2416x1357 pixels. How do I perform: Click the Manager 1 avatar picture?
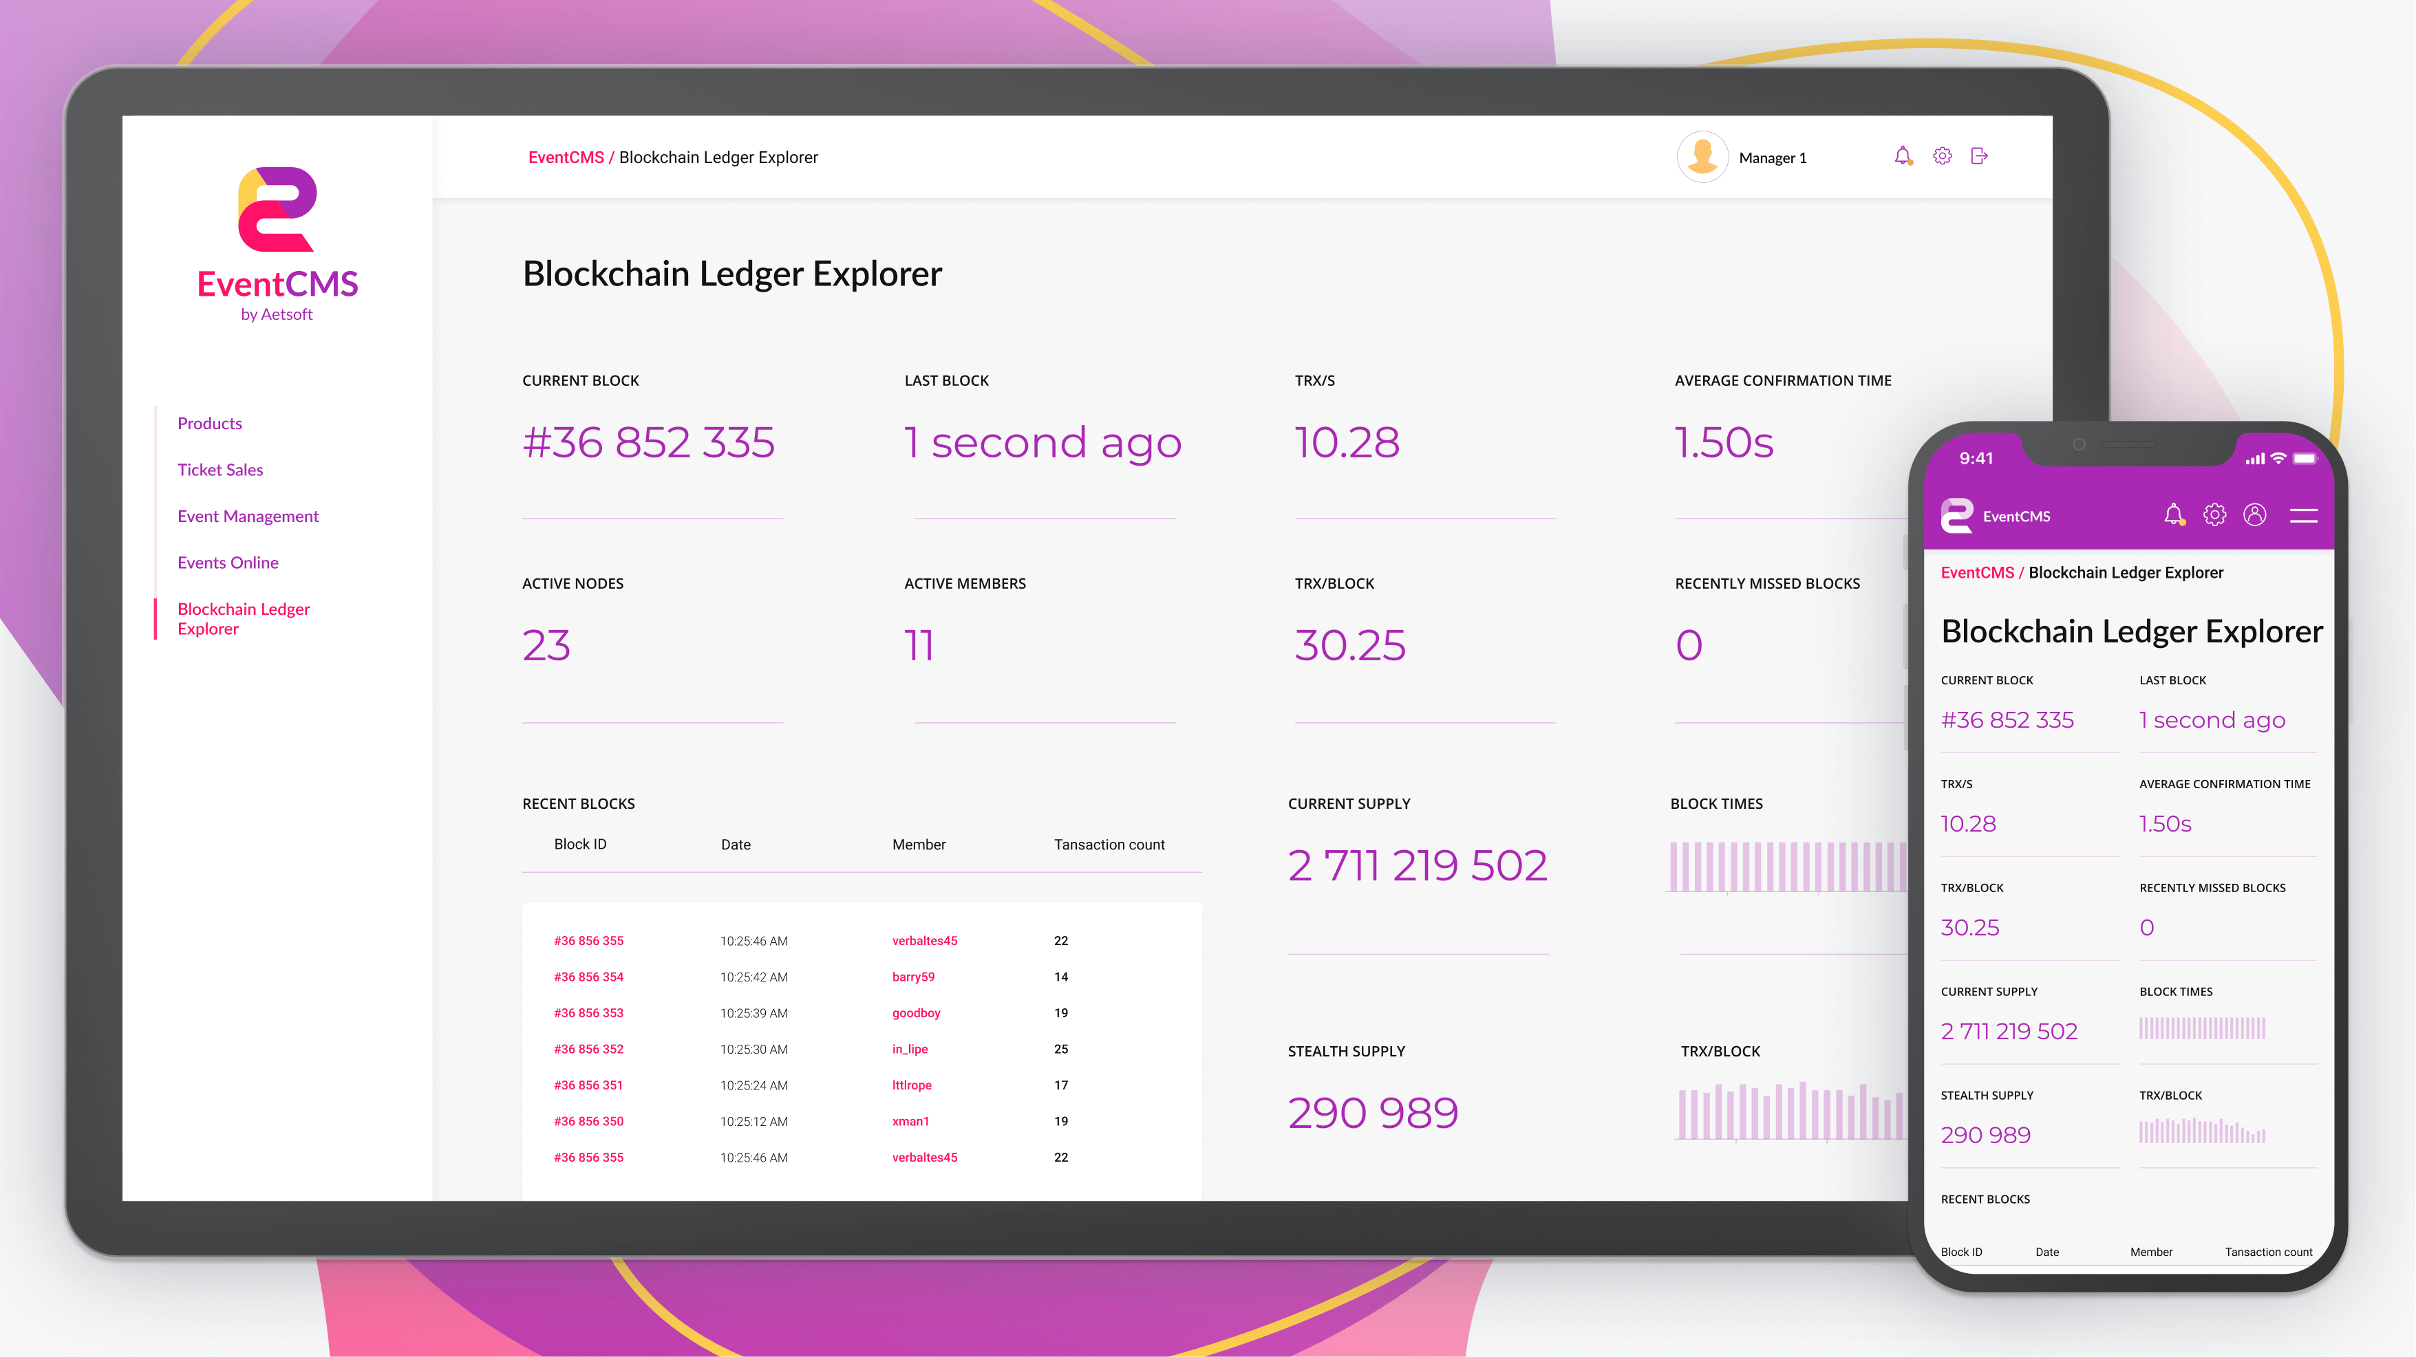pyautogui.click(x=1702, y=157)
